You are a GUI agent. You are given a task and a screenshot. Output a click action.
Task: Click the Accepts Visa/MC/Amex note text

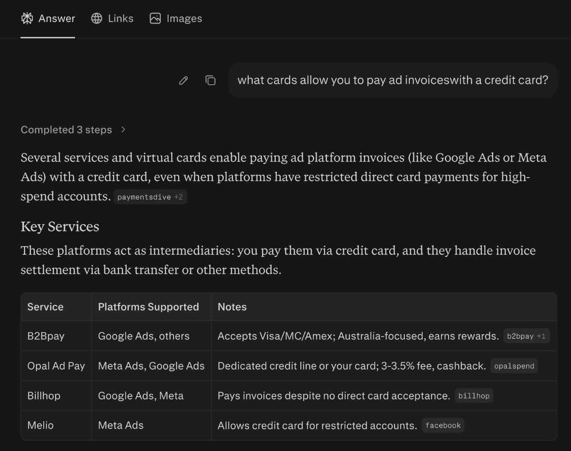click(x=358, y=336)
